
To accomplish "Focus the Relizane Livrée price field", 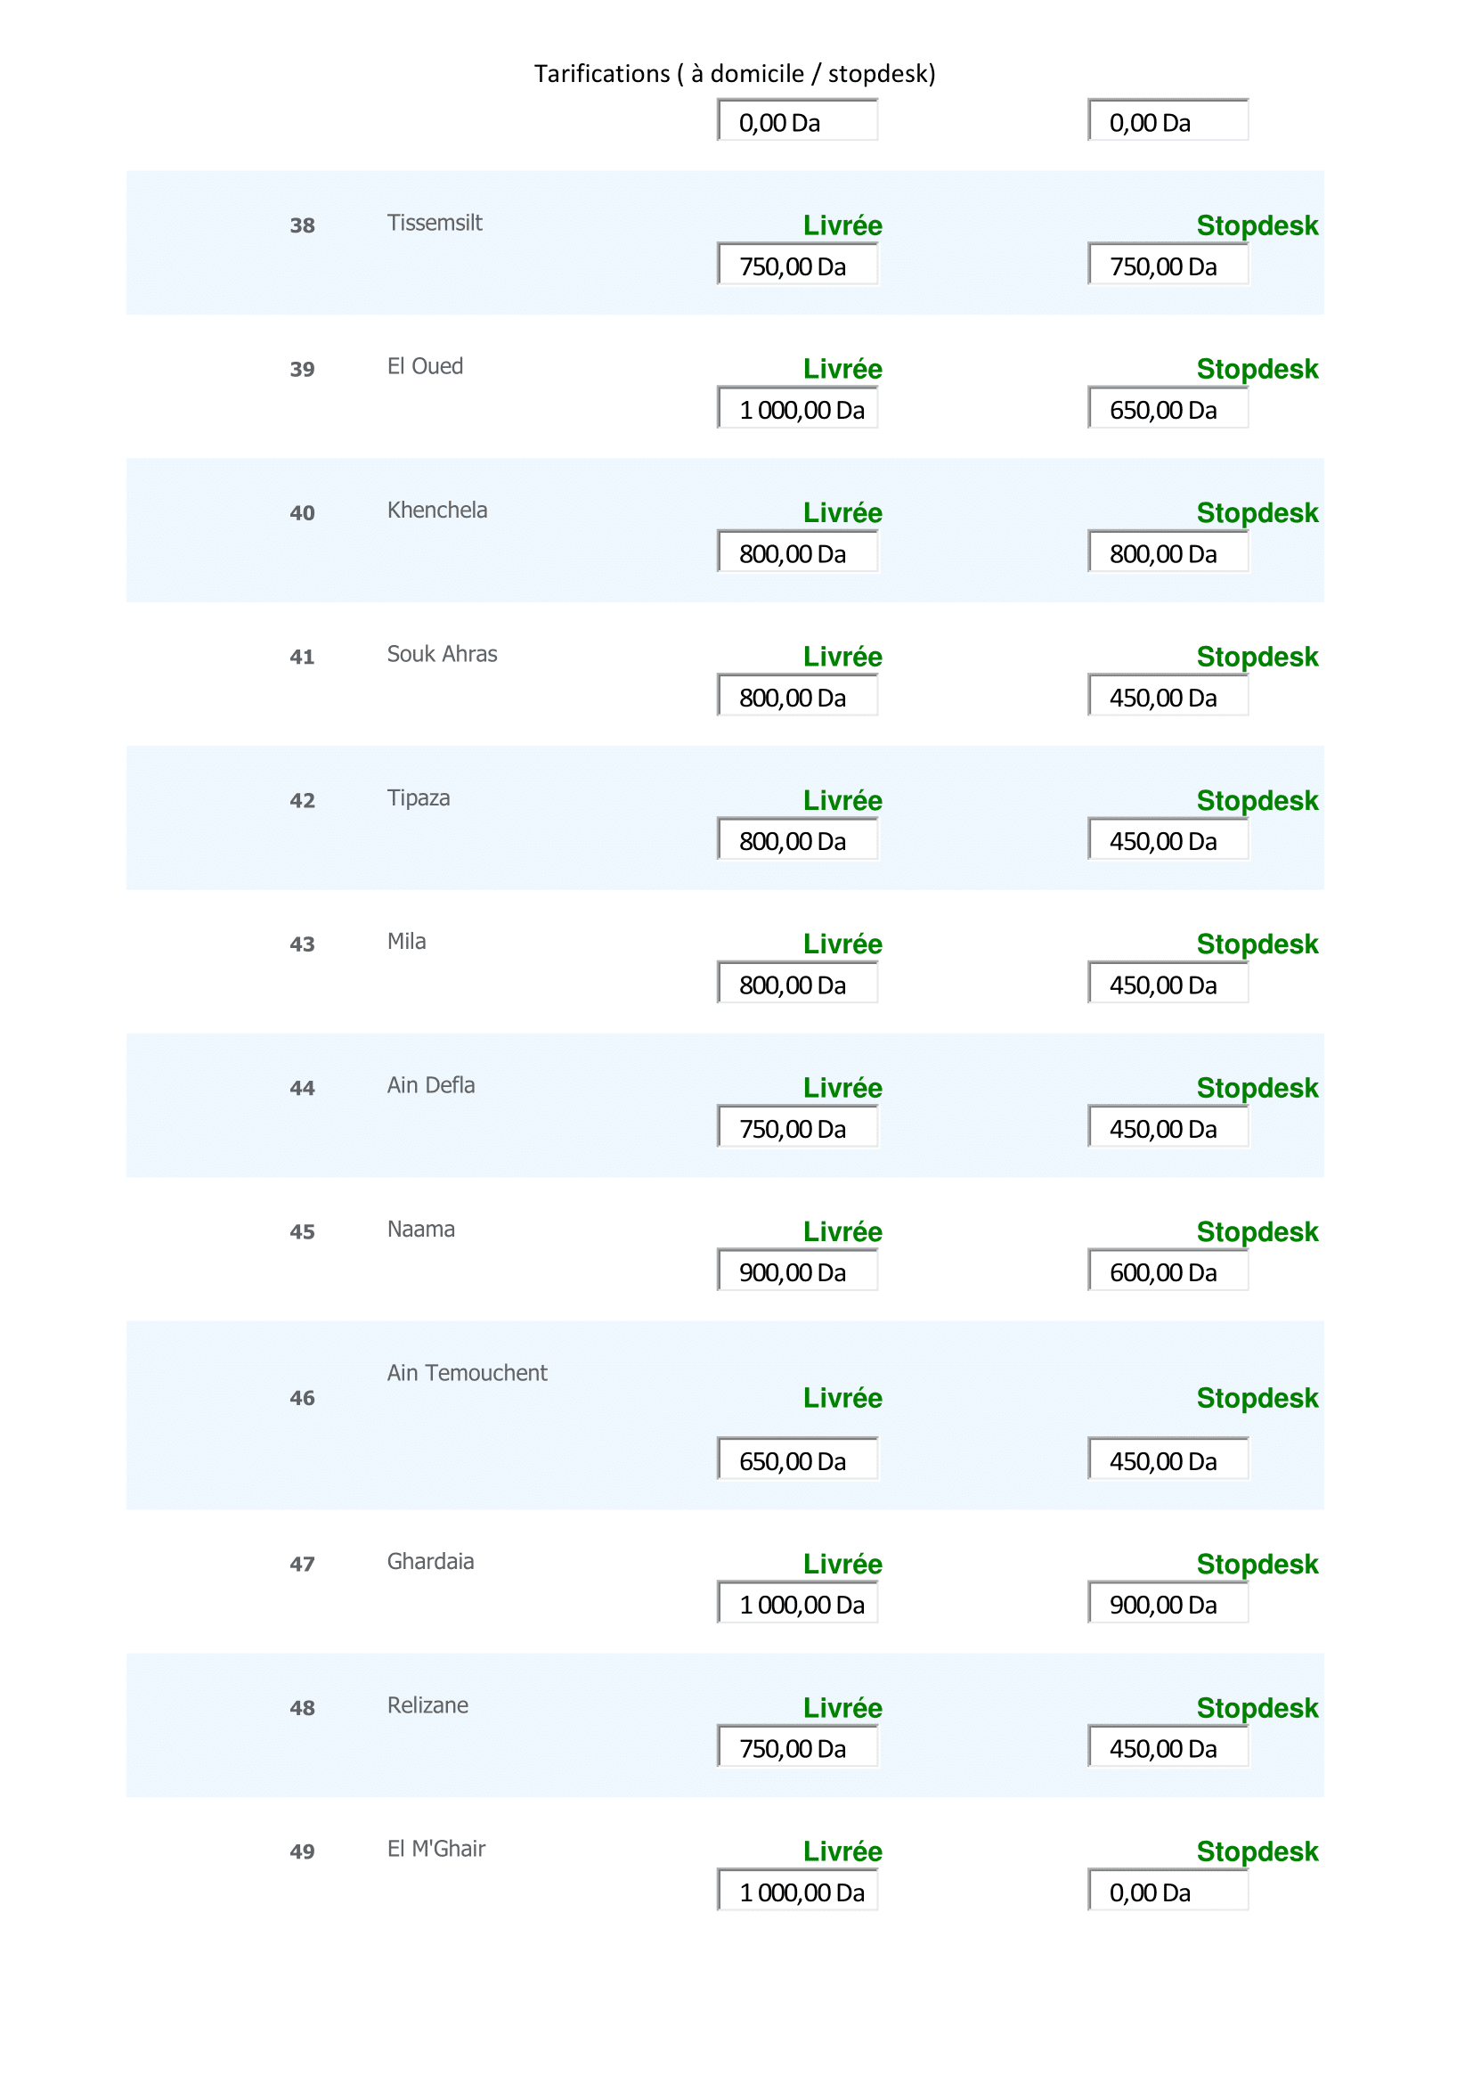I will pos(797,1747).
